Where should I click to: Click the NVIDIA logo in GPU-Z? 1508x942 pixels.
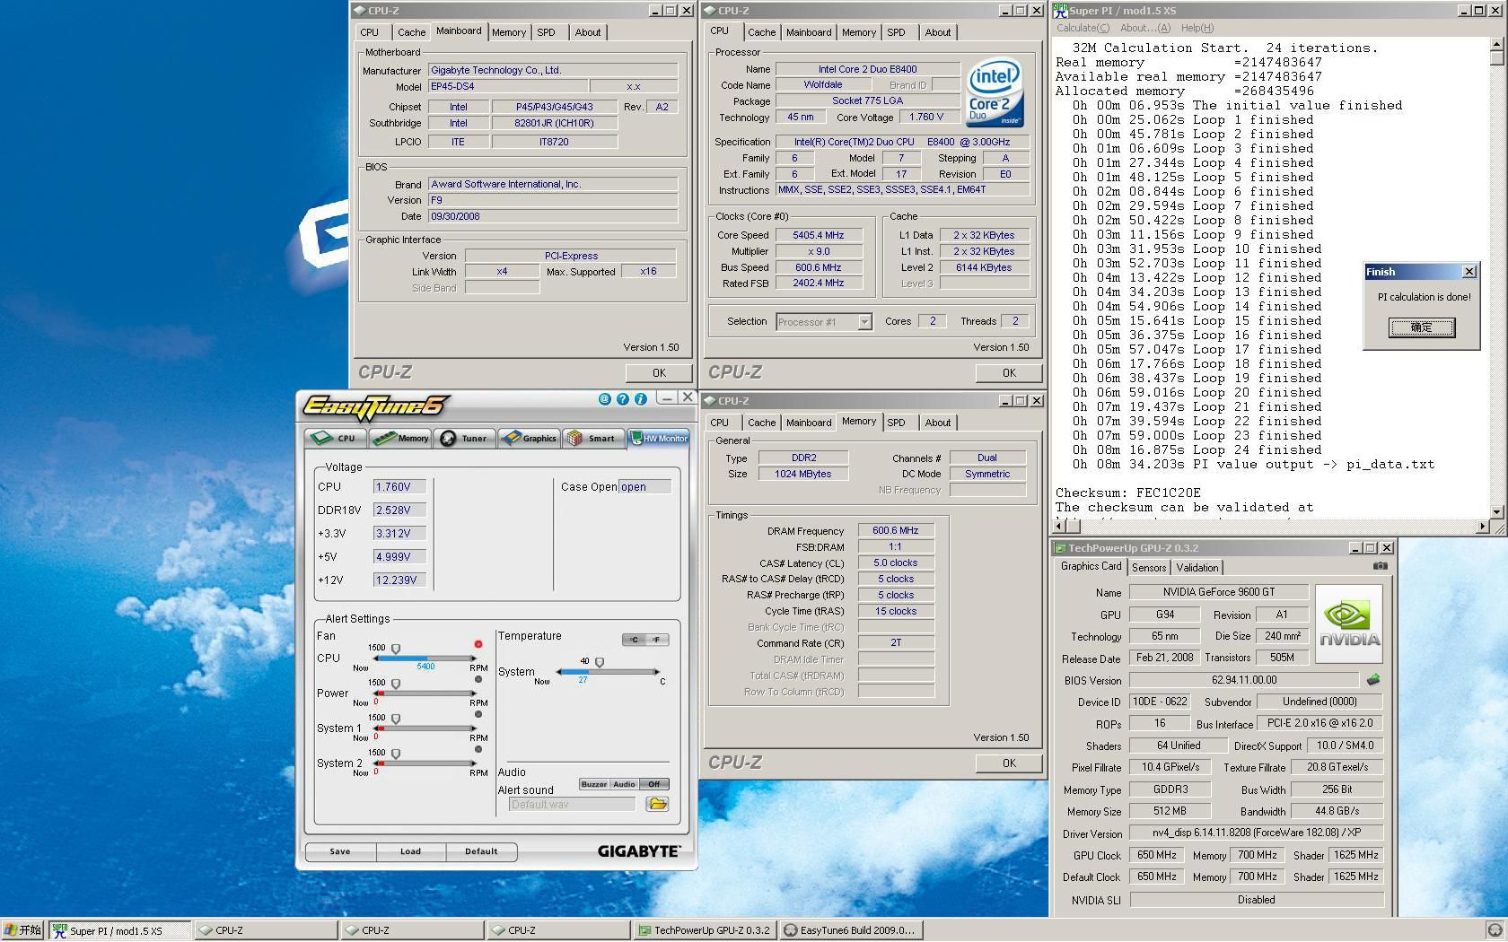point(1349,624)
